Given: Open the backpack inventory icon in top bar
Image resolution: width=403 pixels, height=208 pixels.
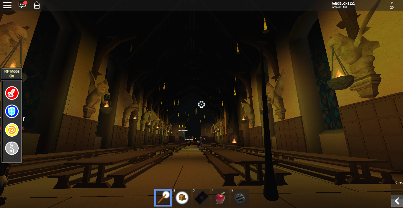Looking at the screenshot, I should [x=37, y=5].
